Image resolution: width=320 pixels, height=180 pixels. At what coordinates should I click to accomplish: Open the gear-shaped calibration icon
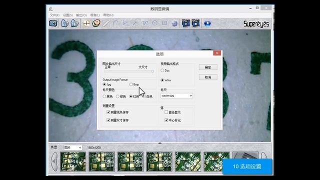click(x=96, y=23)
